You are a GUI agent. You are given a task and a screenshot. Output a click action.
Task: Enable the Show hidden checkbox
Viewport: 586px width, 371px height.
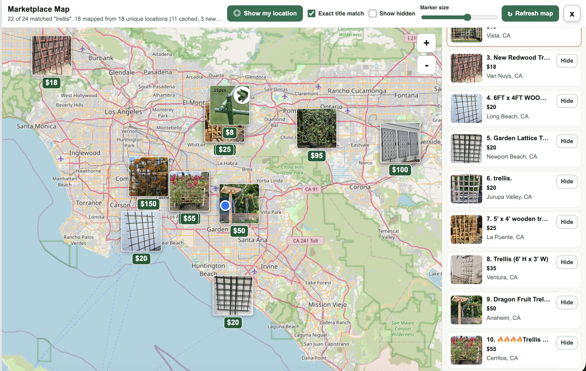(373, 13)
